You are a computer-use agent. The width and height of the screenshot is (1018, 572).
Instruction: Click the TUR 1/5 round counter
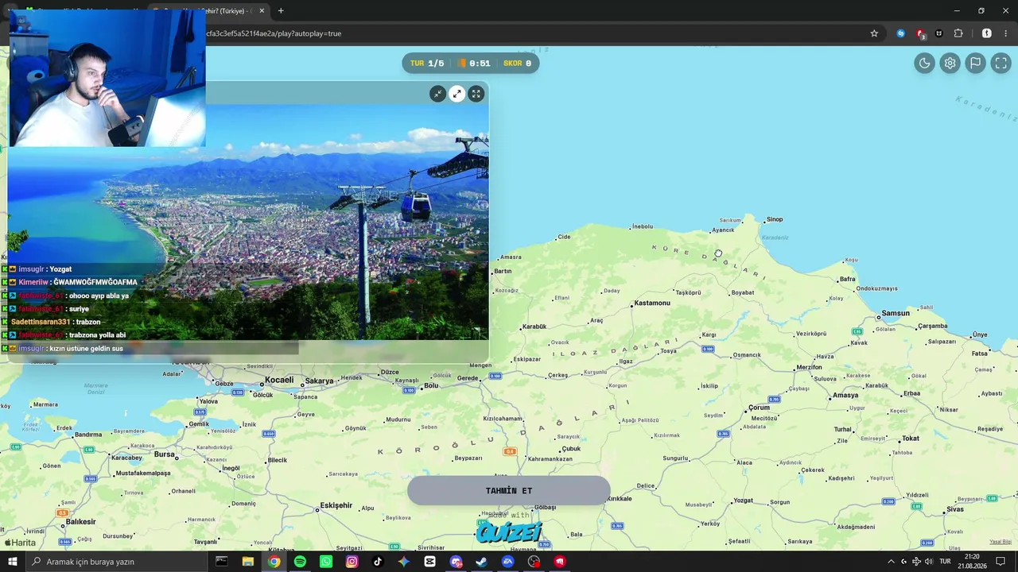pos(427,64)
